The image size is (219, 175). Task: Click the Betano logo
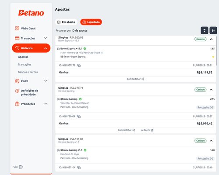[x=31, y=13]
